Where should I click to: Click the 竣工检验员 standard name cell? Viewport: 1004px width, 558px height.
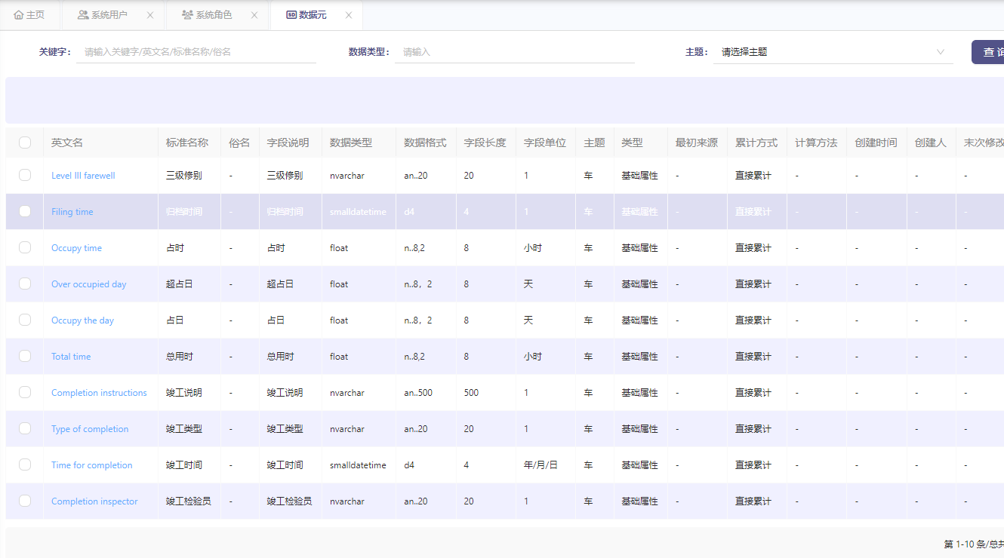[189, 501]
